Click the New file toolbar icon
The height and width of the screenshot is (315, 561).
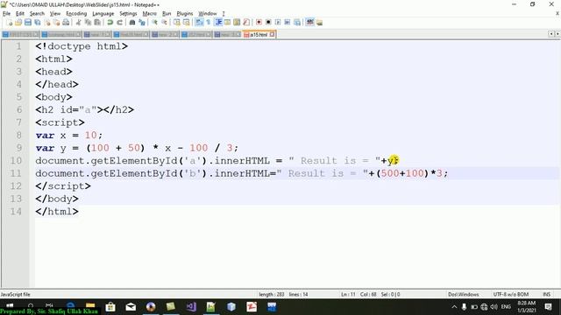(x=9, y=23)
